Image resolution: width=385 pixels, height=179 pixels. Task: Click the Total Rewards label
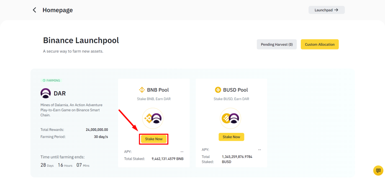coord(52,130)
